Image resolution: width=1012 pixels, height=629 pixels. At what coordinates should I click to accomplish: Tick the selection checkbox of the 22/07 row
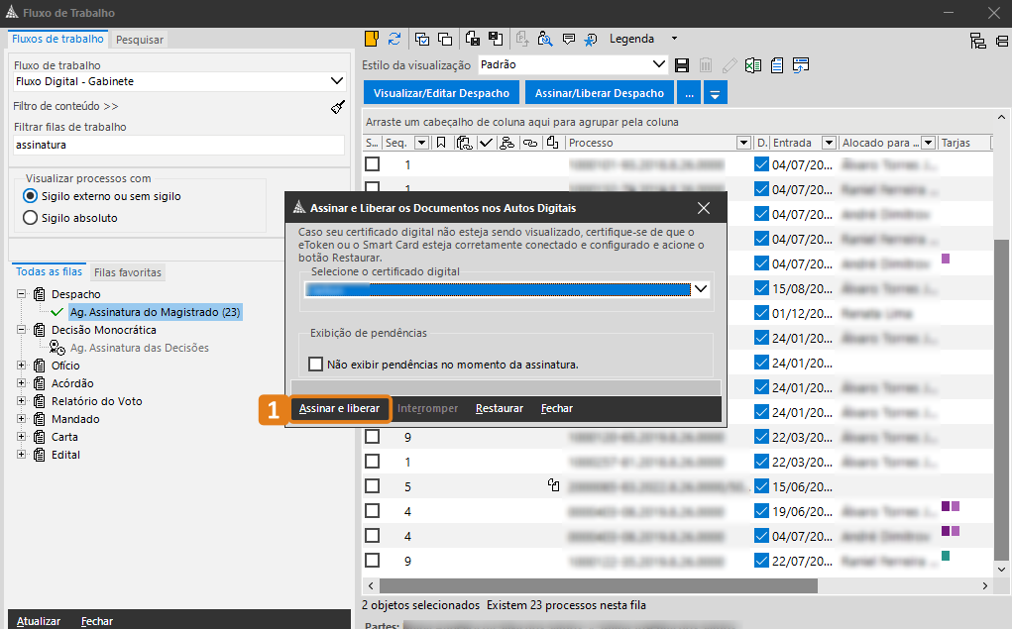click(x=373, y=561)
